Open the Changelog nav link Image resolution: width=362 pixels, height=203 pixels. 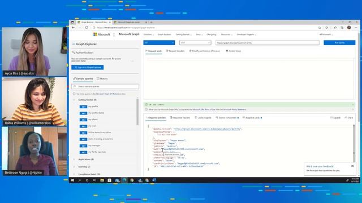click(x=212, y=34)
